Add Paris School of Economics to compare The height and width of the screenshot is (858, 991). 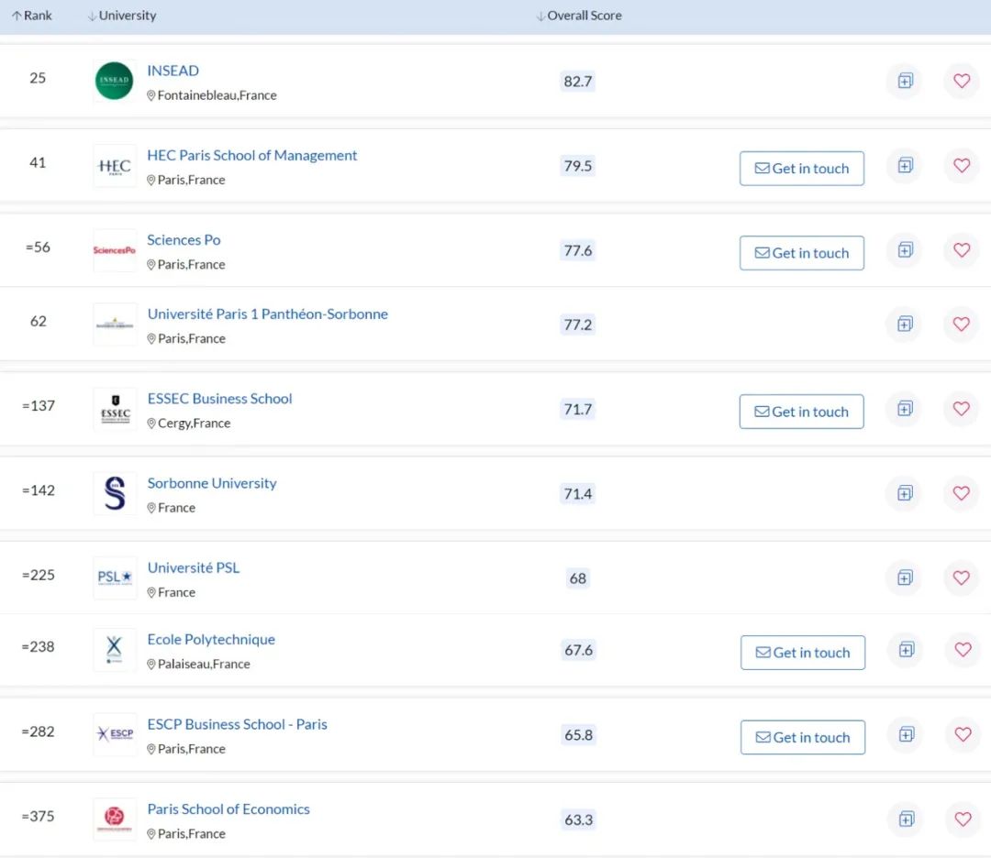pyautogui.click(x=907, y=819)
